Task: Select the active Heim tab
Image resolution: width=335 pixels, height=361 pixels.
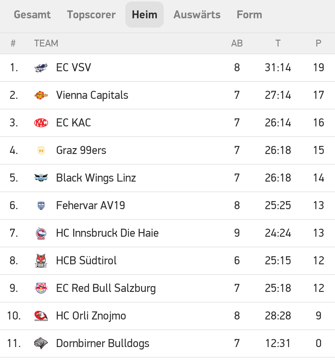Action: 145,15
